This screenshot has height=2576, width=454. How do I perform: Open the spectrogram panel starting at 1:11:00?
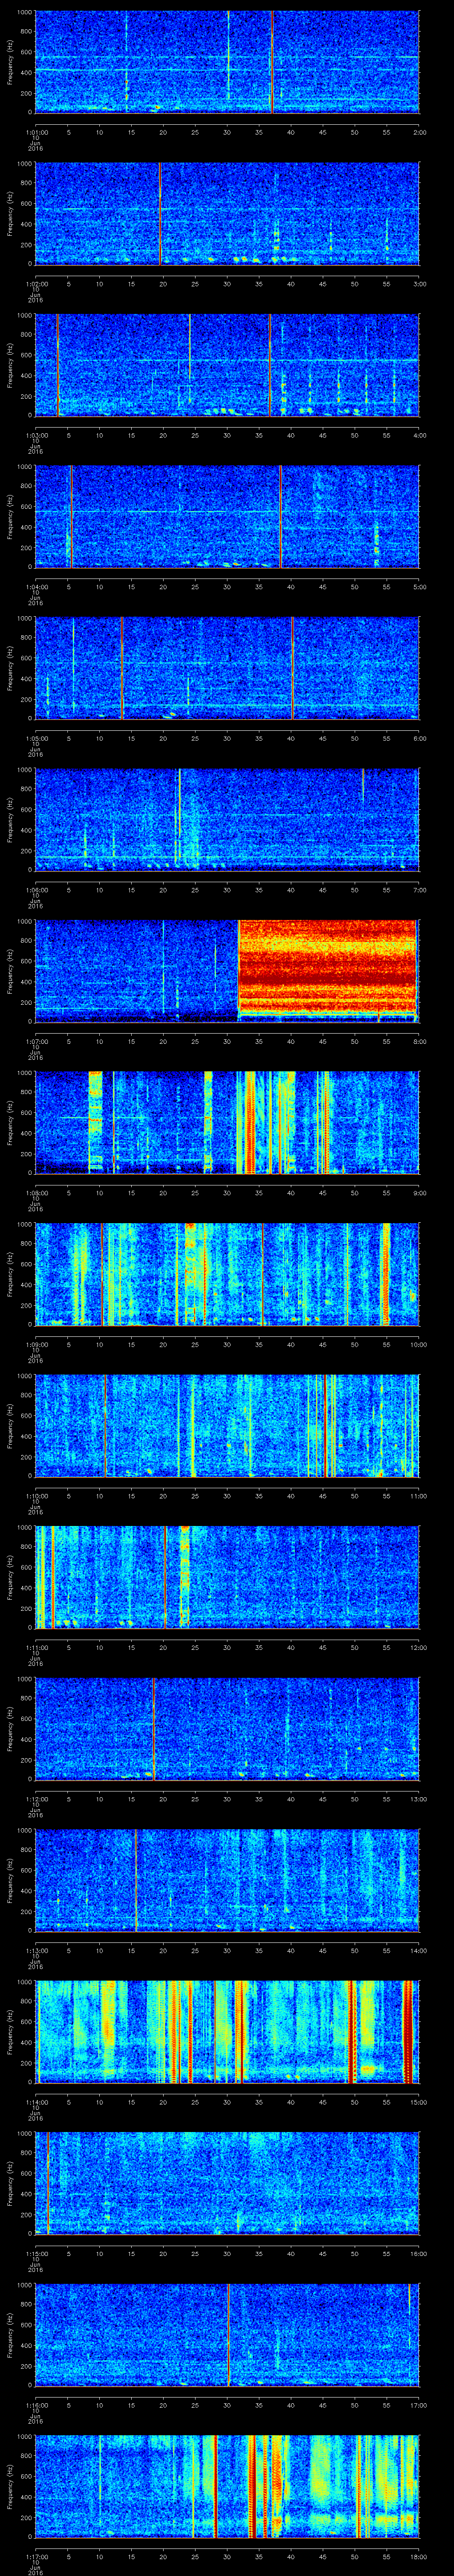point(227,1578)
